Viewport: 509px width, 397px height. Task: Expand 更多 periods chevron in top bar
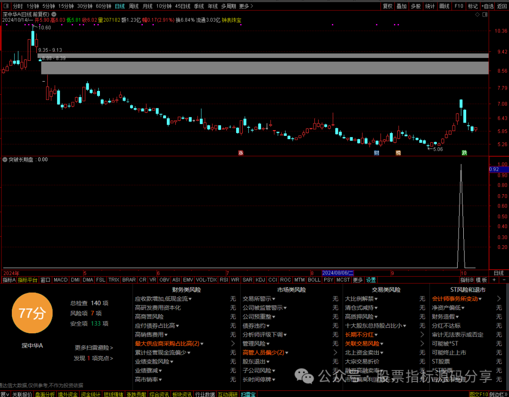tap(246, 6)
